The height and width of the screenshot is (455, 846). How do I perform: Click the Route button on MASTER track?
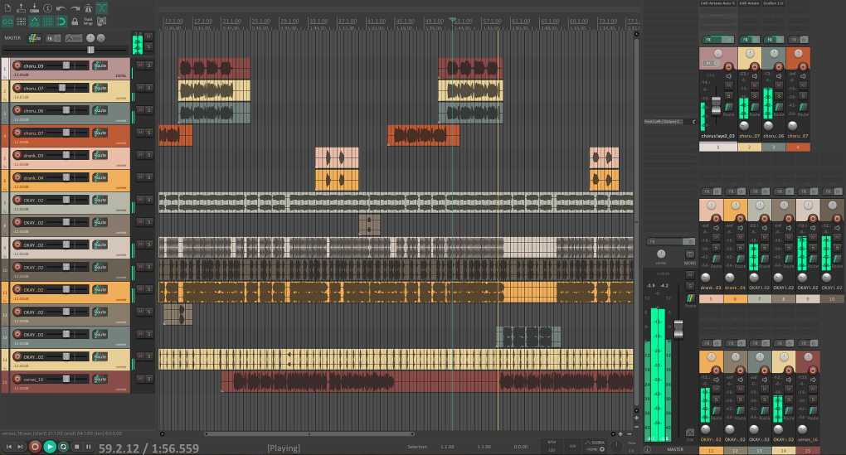35,38
